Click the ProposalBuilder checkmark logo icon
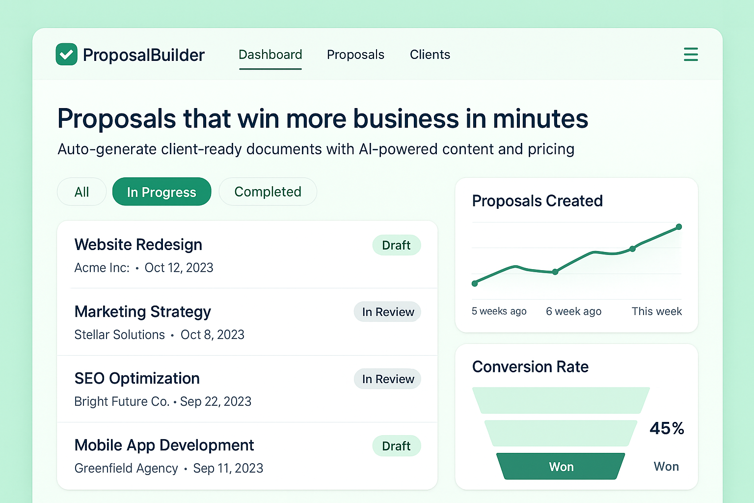This screenshot has width=754, height=503. pyautogui.click(x=66, y=54)
